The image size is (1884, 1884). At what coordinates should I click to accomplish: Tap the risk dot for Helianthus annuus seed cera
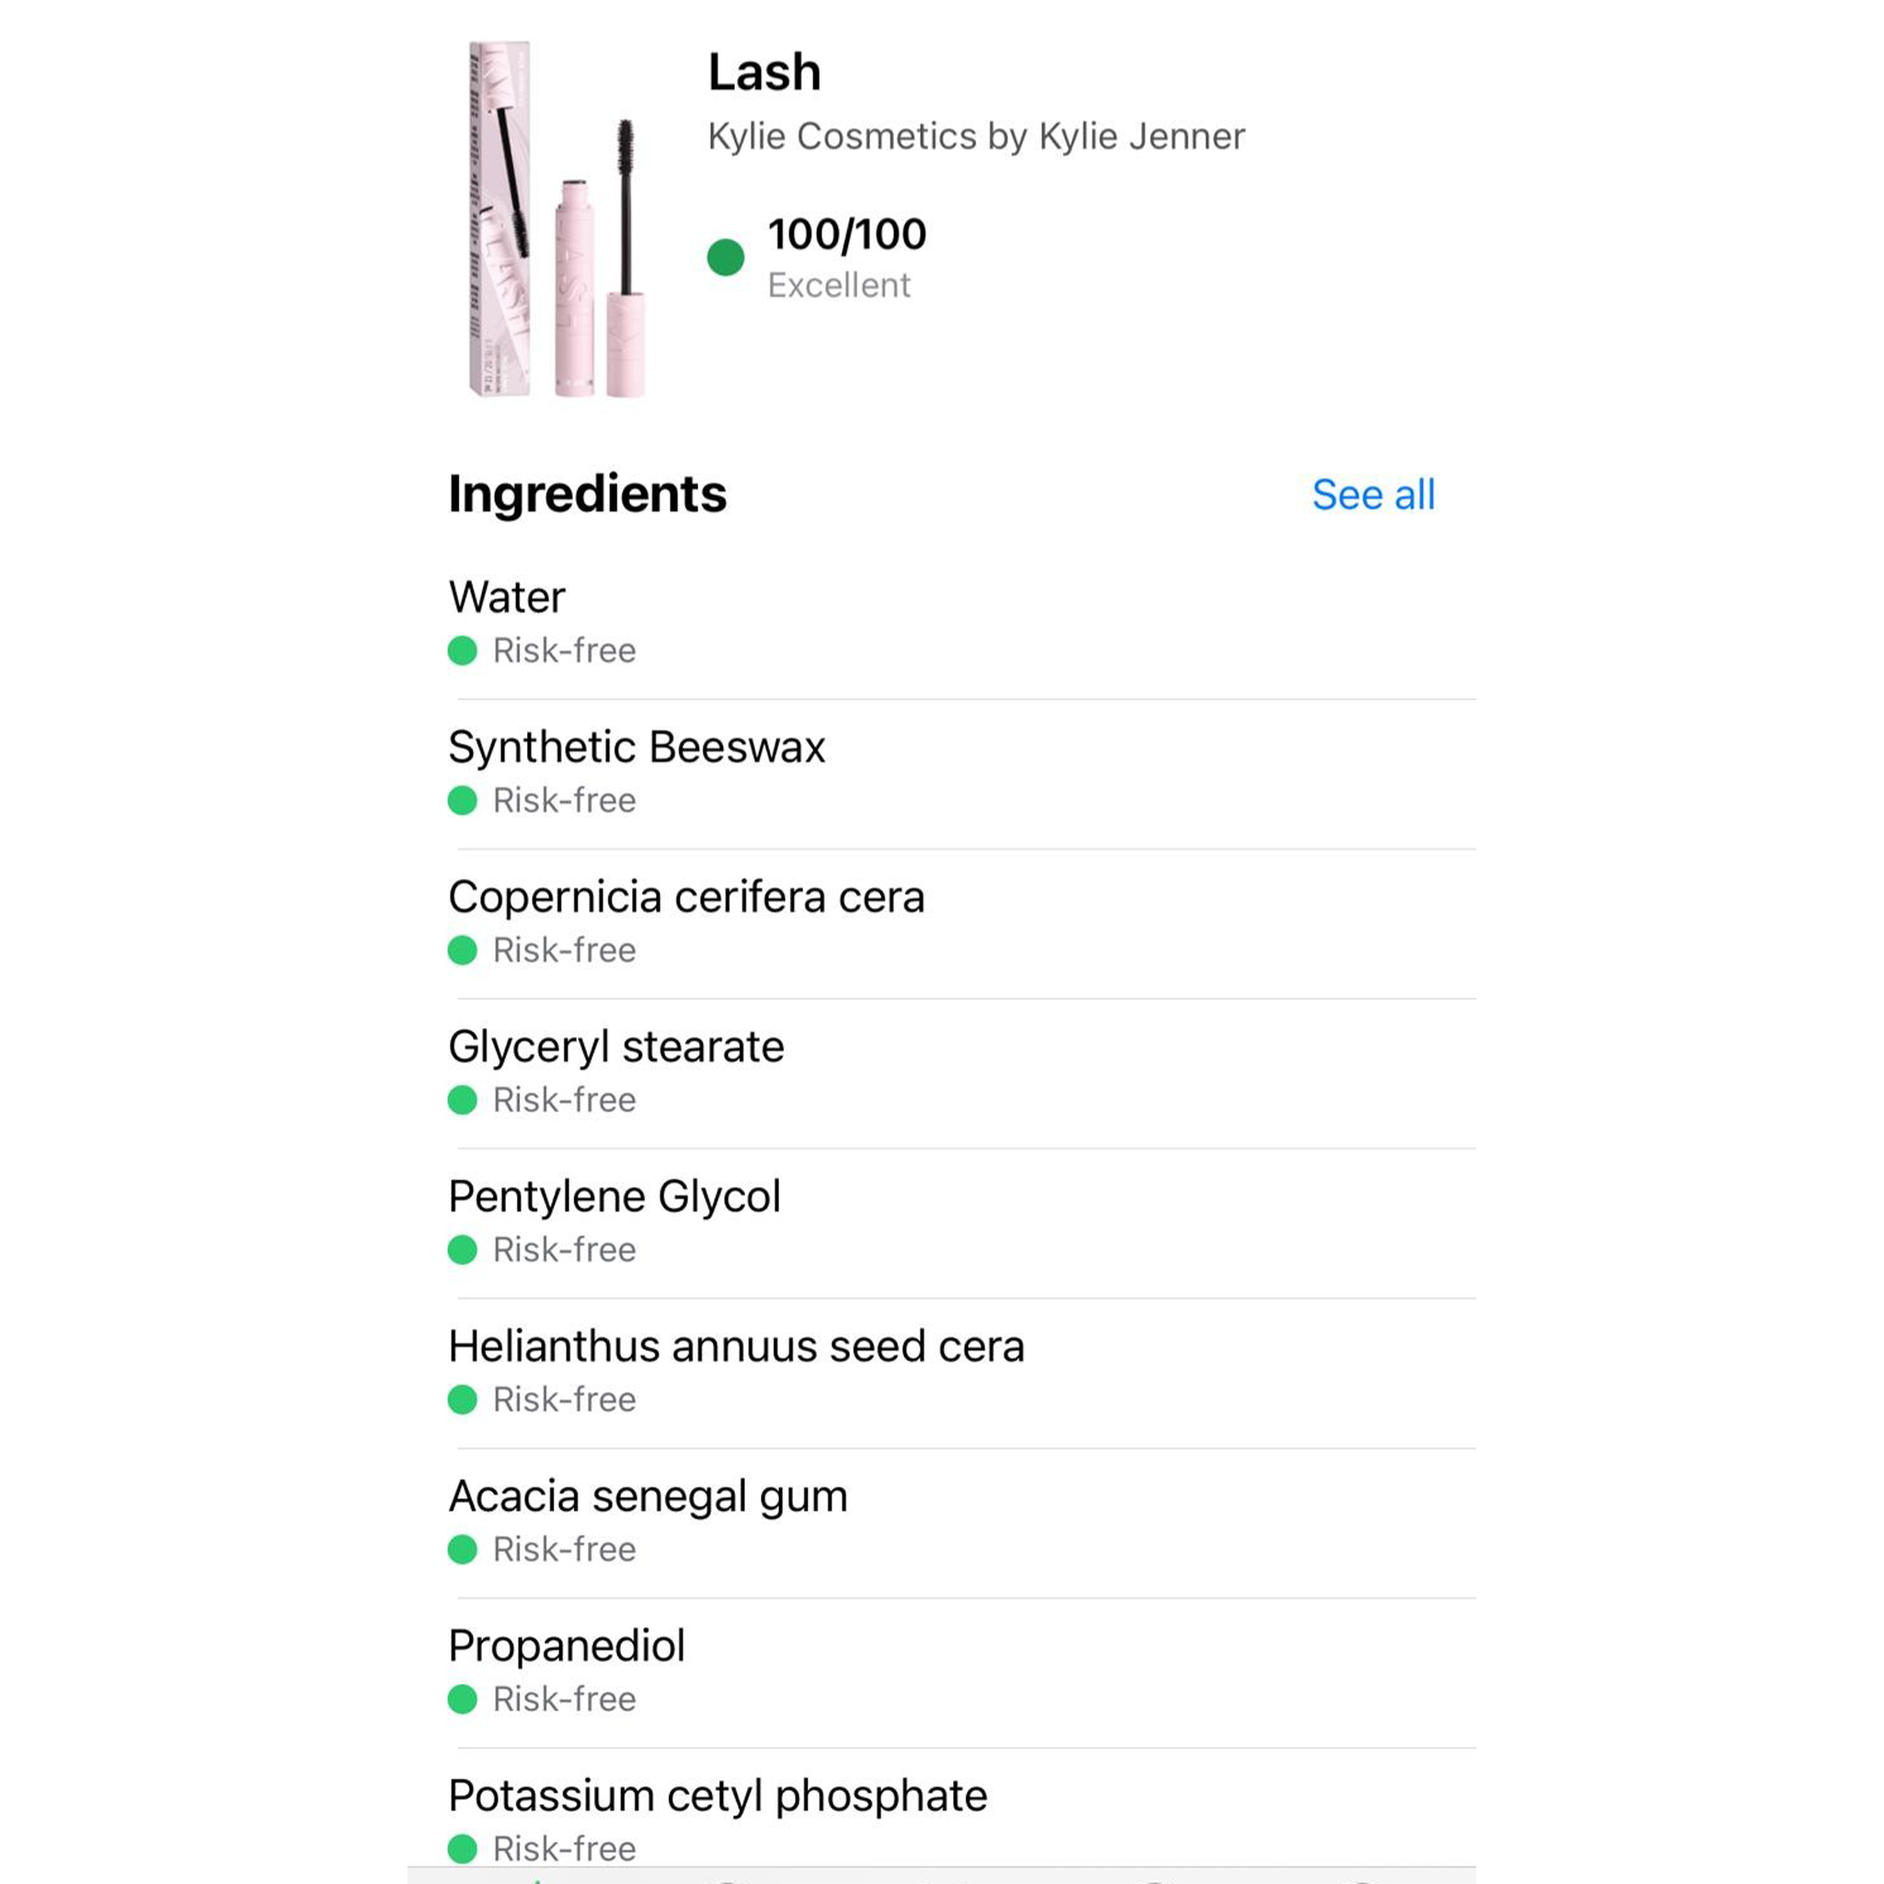click(462, 1400)
